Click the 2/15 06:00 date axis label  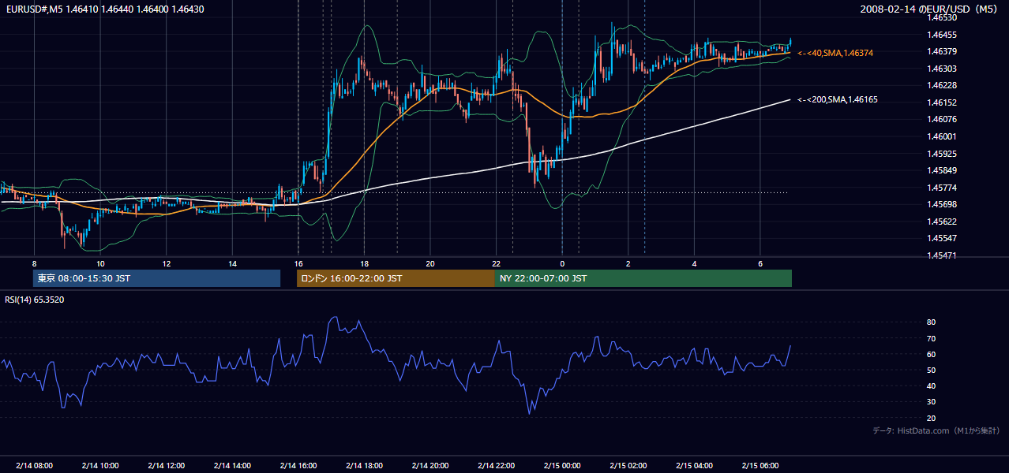pyautogui.click(x=760, y=466)
